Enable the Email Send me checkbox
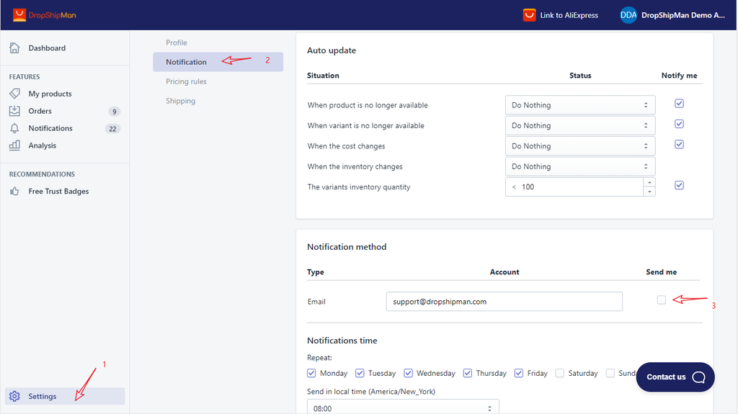The height and width of the screenshot is (414, 738). (662, 300)
